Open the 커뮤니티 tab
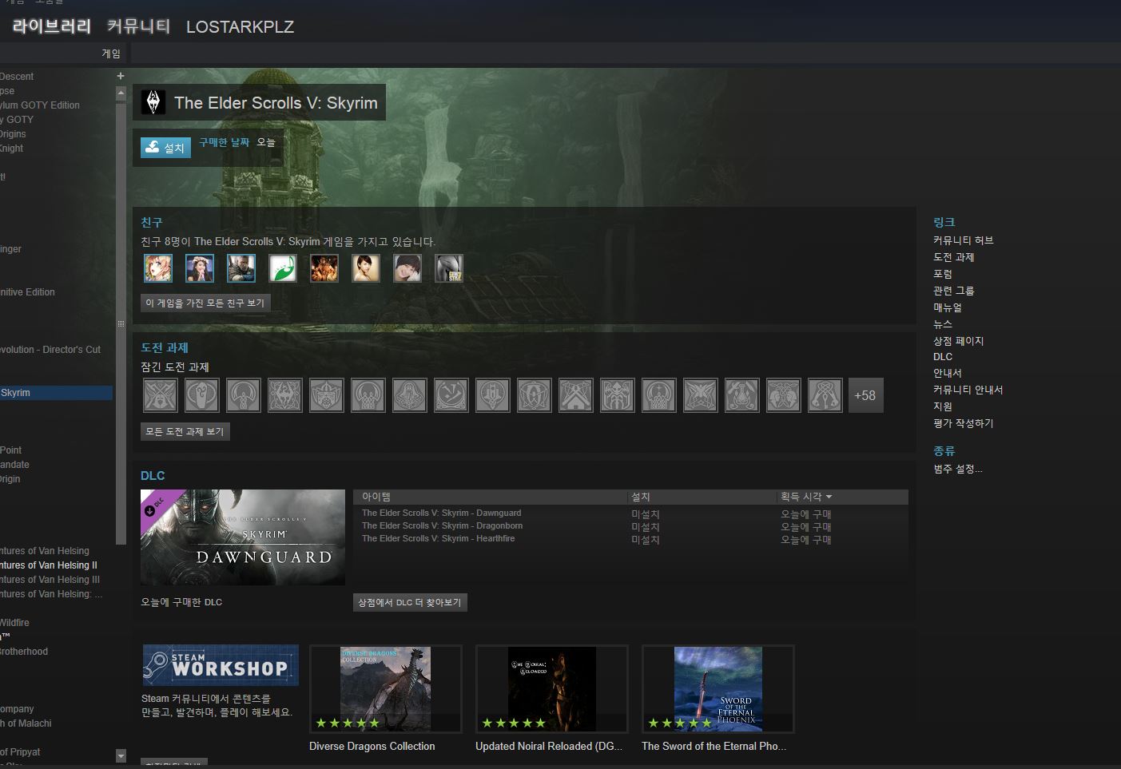 click(x=138, y=26)
